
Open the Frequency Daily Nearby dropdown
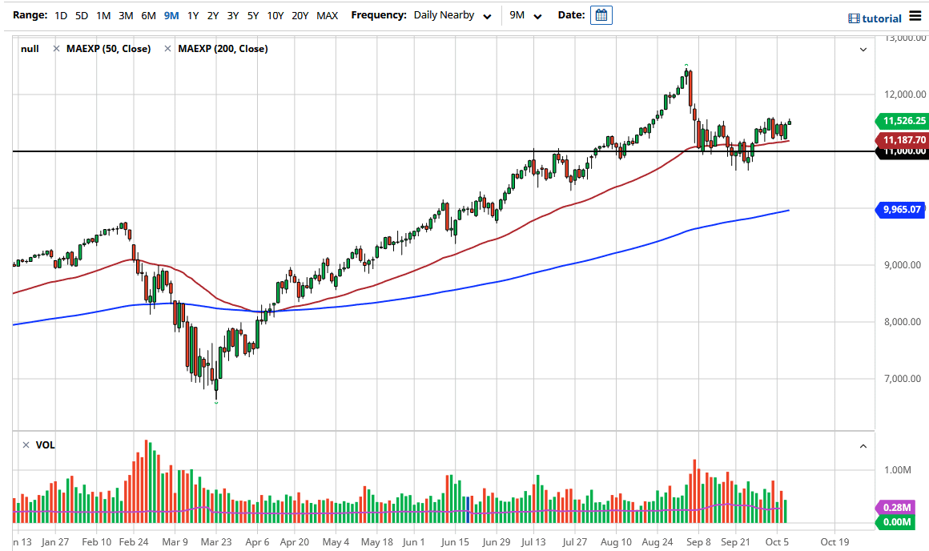click(x=452, y=15)
